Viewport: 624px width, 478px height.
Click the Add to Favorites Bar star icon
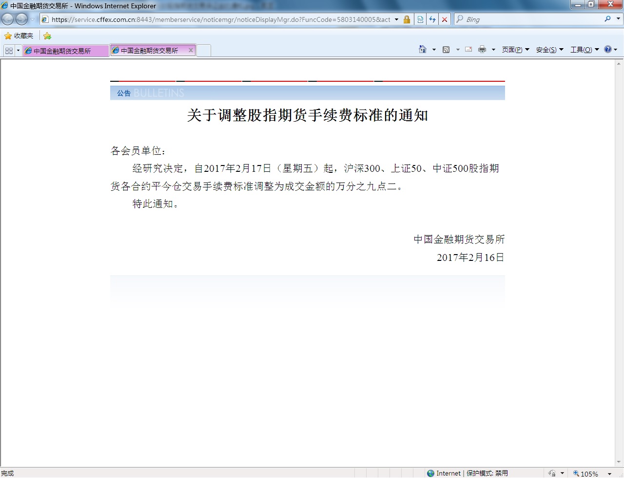click(x=47, y=36)
